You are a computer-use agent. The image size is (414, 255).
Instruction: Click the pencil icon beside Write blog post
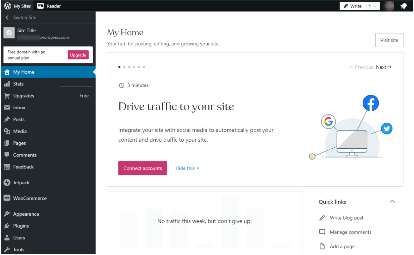pyautogui.click(x=322, y=217)
